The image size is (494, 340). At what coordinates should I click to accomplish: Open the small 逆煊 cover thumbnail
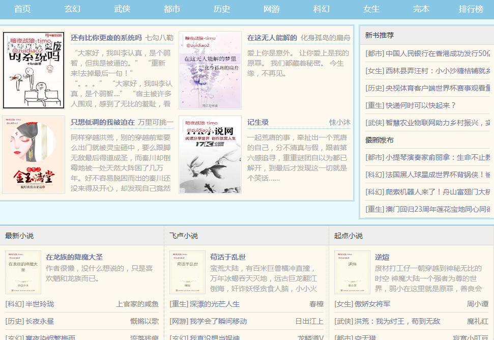coord(352,272)
